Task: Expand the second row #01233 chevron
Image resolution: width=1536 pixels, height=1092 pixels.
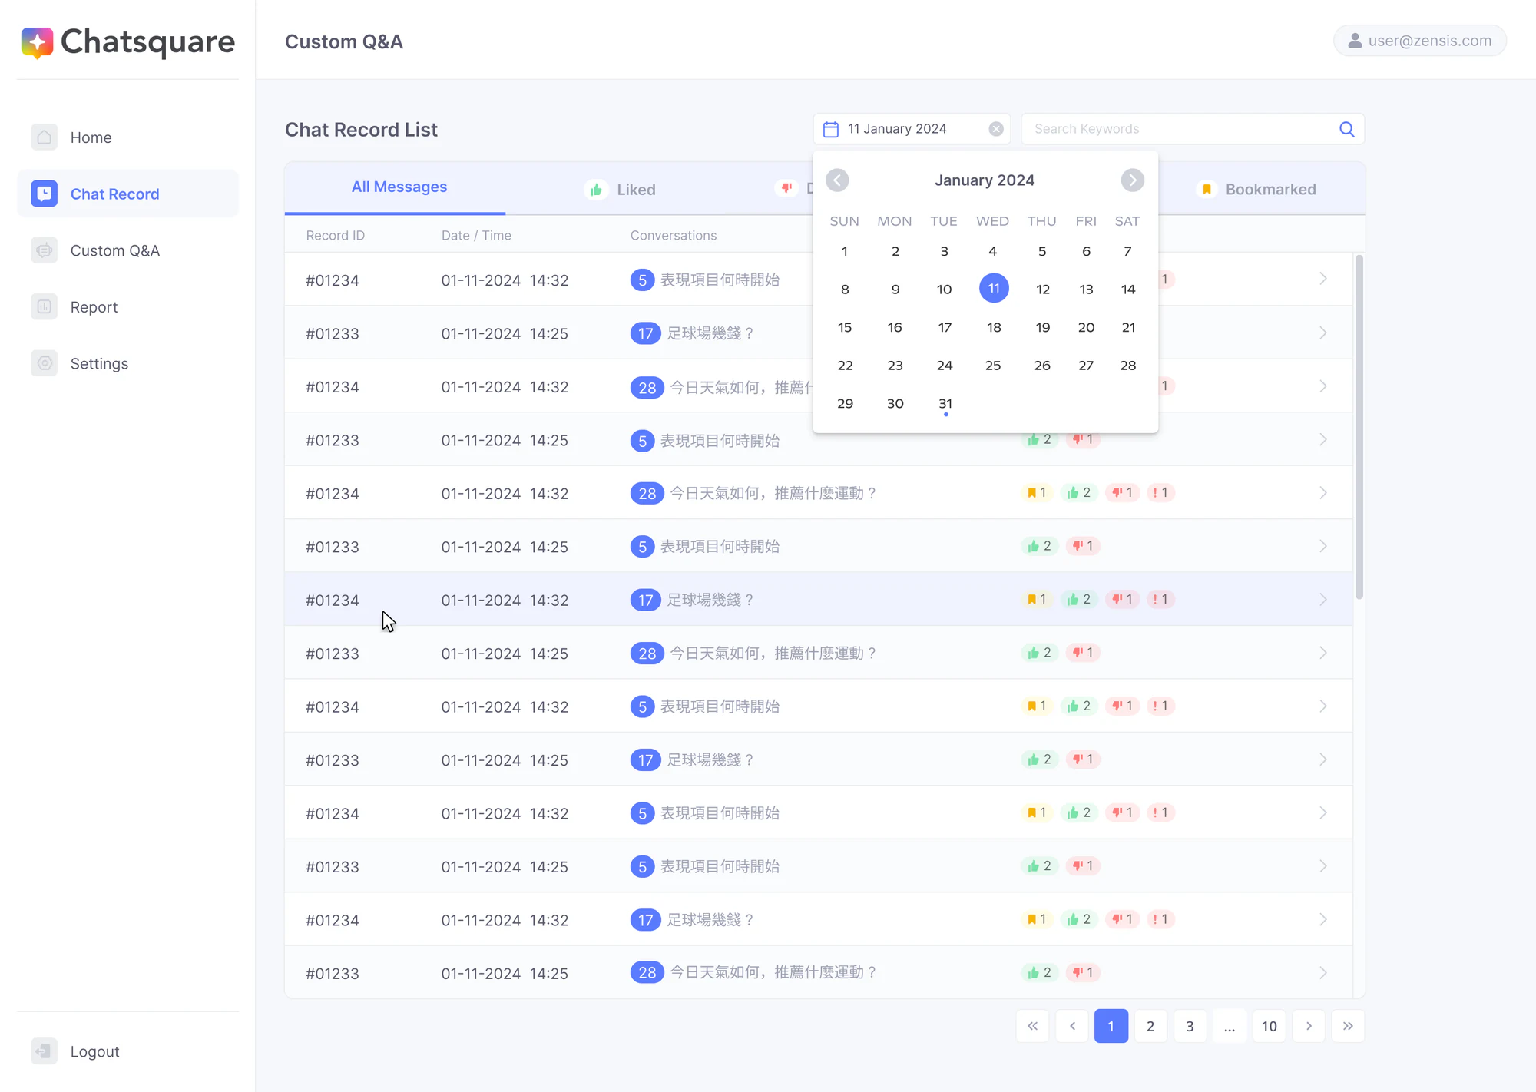Action: (x=1322, y=333)
